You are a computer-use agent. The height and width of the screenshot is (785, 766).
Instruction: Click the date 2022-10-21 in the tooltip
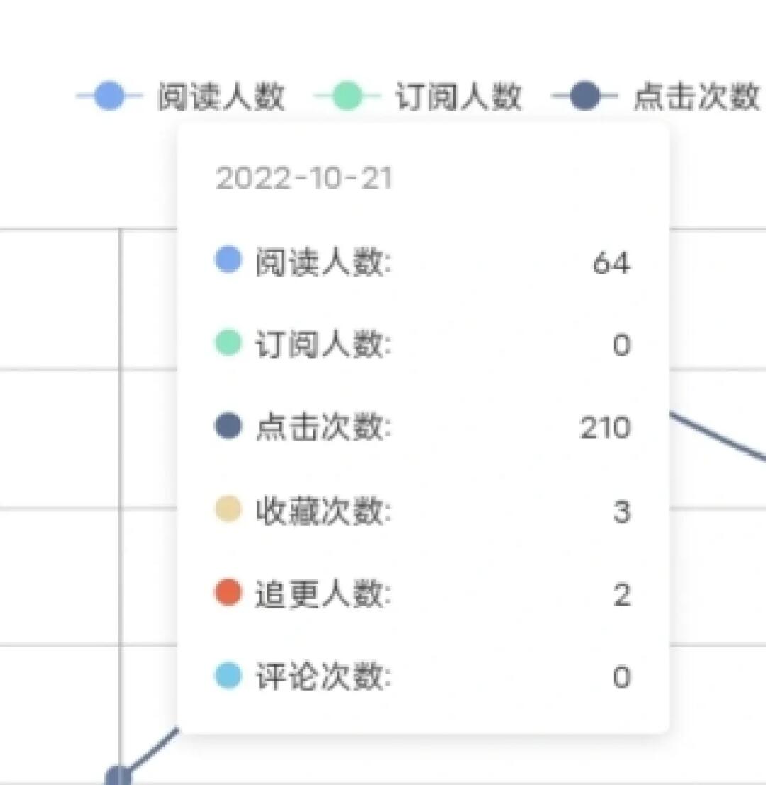pyautogui.click(x=305, y=179)
